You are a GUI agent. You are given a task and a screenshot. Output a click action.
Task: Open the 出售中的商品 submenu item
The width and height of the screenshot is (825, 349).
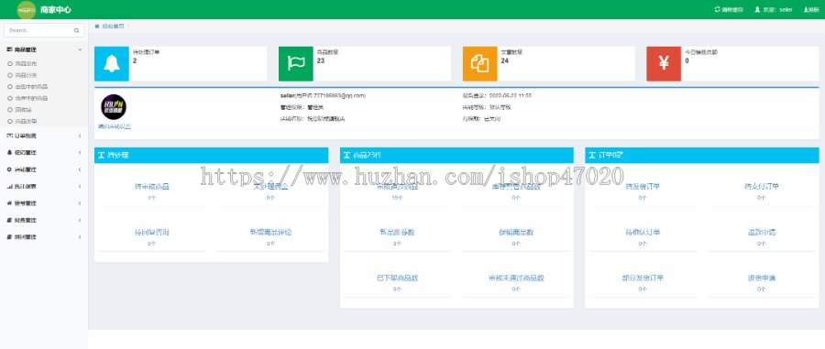click(31, 86)
